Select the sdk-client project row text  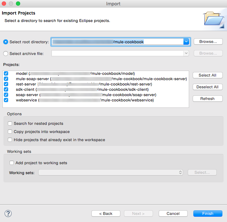click(82, 89)
